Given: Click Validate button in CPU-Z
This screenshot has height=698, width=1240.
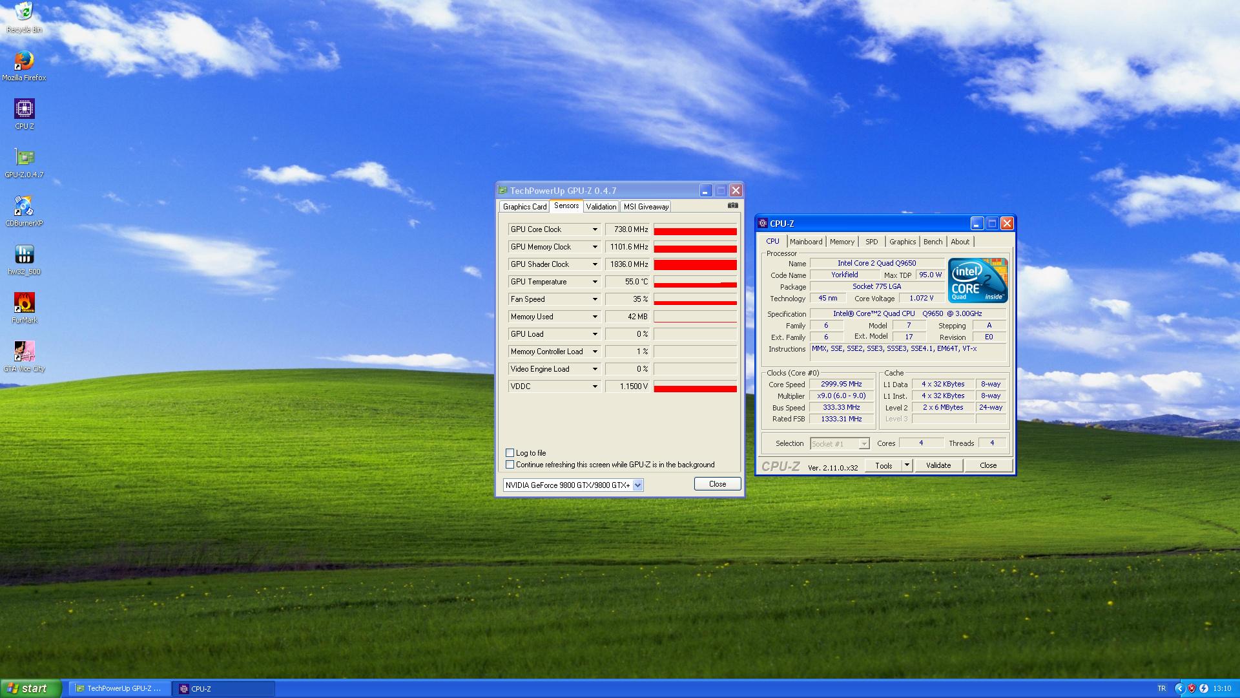Looking at the screenshot, I should click(938, 465).
